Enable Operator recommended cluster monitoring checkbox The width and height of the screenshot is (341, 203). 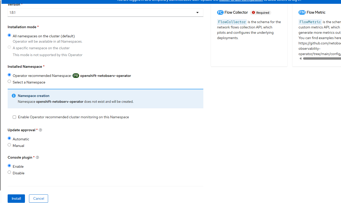point(15,117)
